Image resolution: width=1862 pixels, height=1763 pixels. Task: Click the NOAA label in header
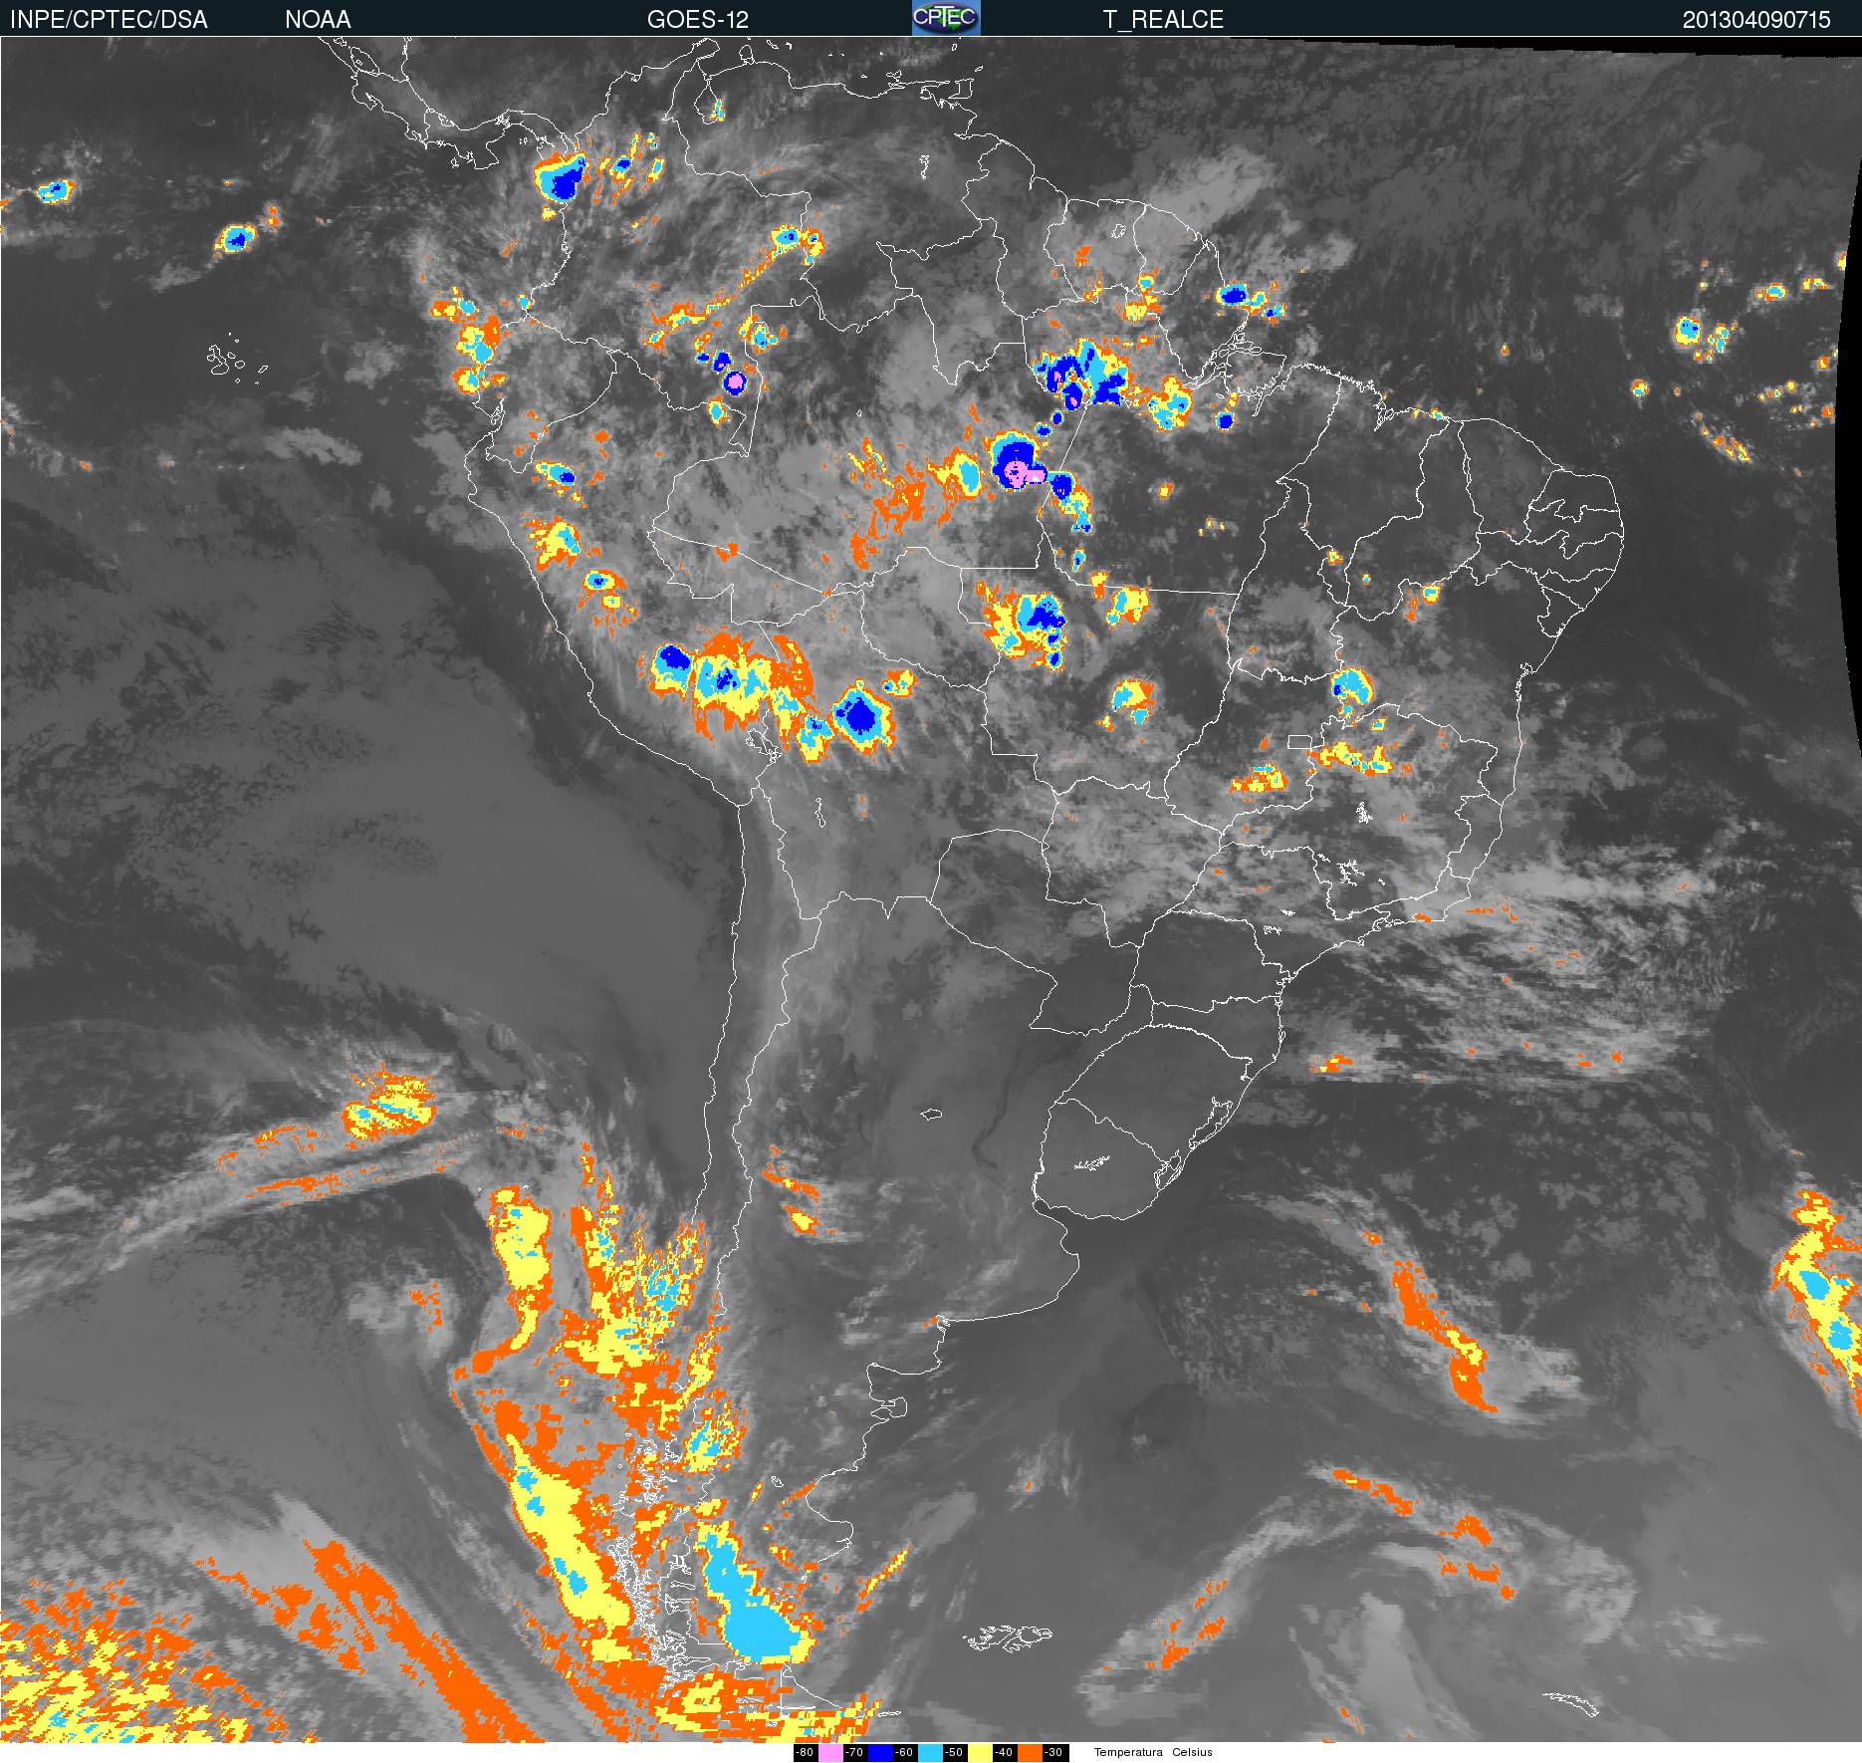coord(318,19)
